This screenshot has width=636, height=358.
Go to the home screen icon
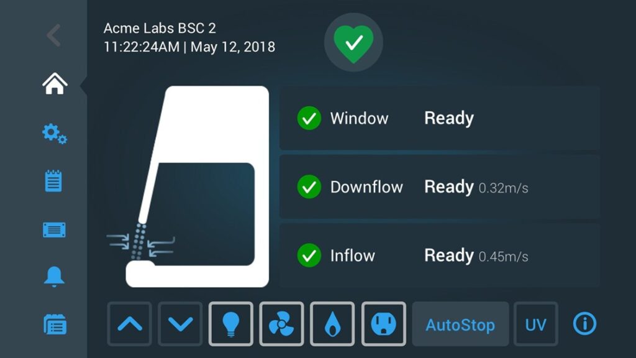[x=55, y=84]
